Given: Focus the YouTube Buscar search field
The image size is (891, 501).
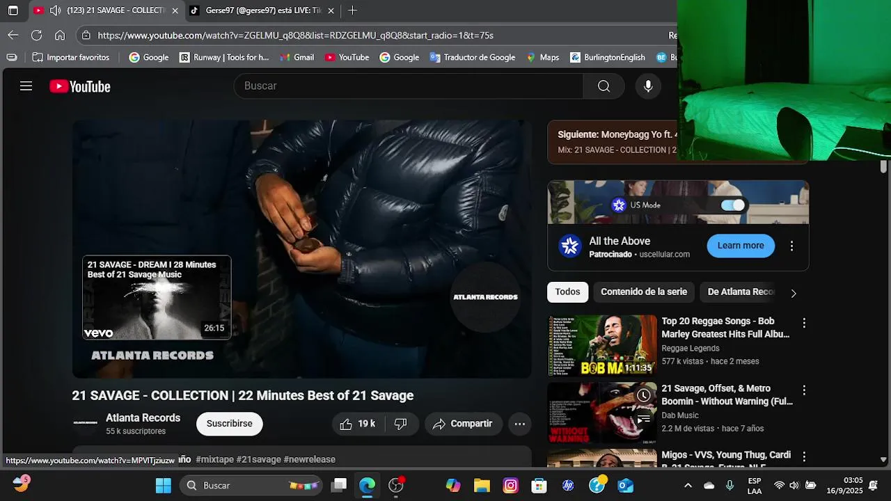Looking at the screenshot, I should pyautogui.click(x=409, y=86).
